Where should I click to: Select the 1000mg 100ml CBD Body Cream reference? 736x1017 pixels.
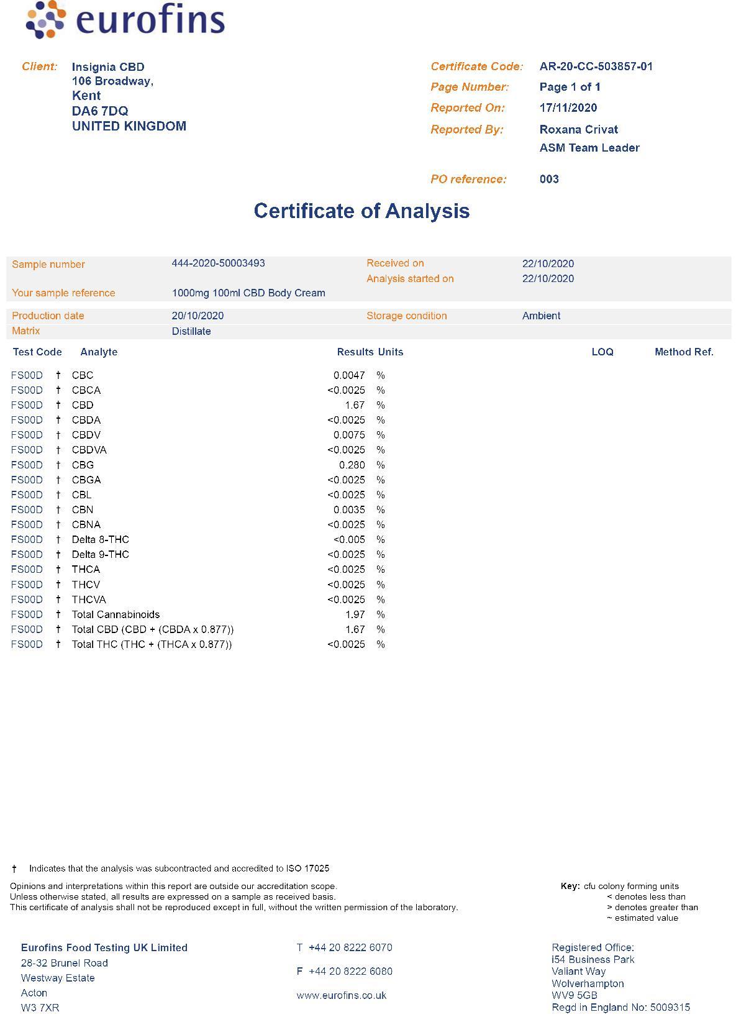point(248,293)
